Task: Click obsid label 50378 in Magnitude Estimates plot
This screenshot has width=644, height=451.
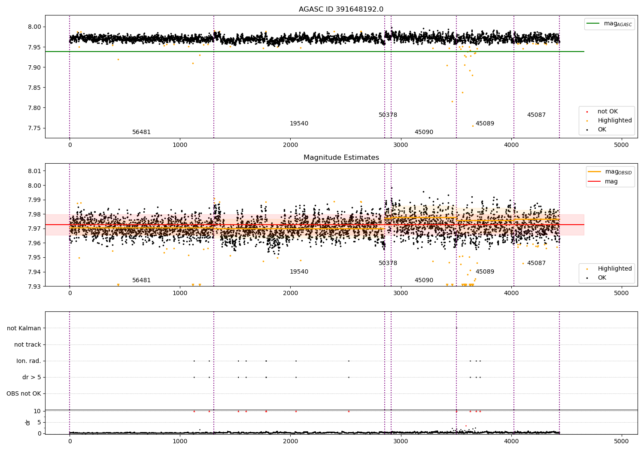Action: 388,263
